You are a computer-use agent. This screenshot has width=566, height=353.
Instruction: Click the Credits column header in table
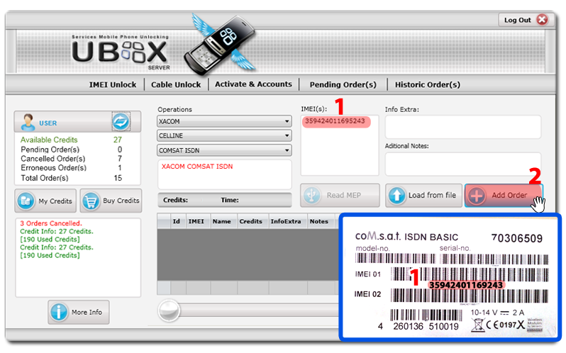(250, 221)
